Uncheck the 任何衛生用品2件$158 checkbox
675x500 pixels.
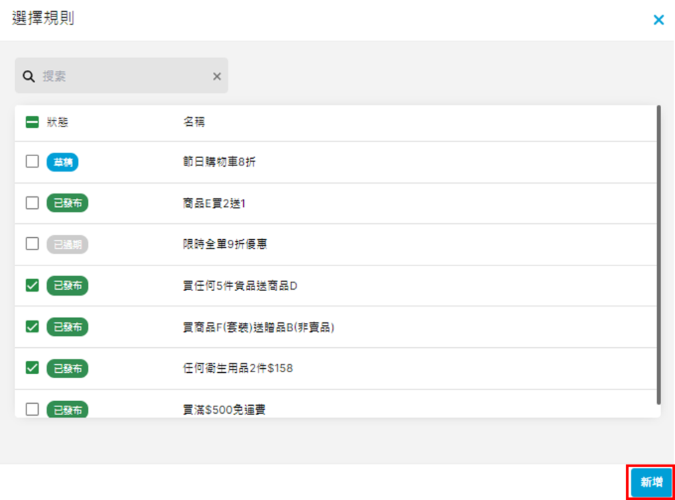(32, 368)
